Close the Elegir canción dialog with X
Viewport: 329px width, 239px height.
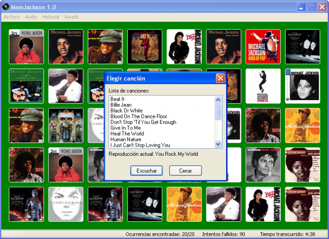coord(220,78)
